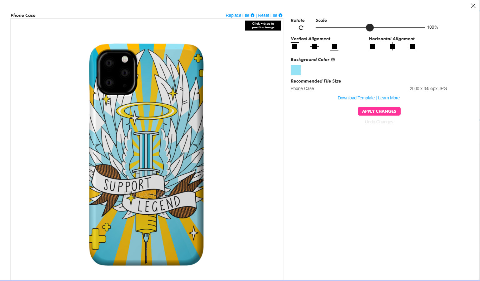Align image to left horizontally
The image size is (480, 281).
click(x=372, y=46)
